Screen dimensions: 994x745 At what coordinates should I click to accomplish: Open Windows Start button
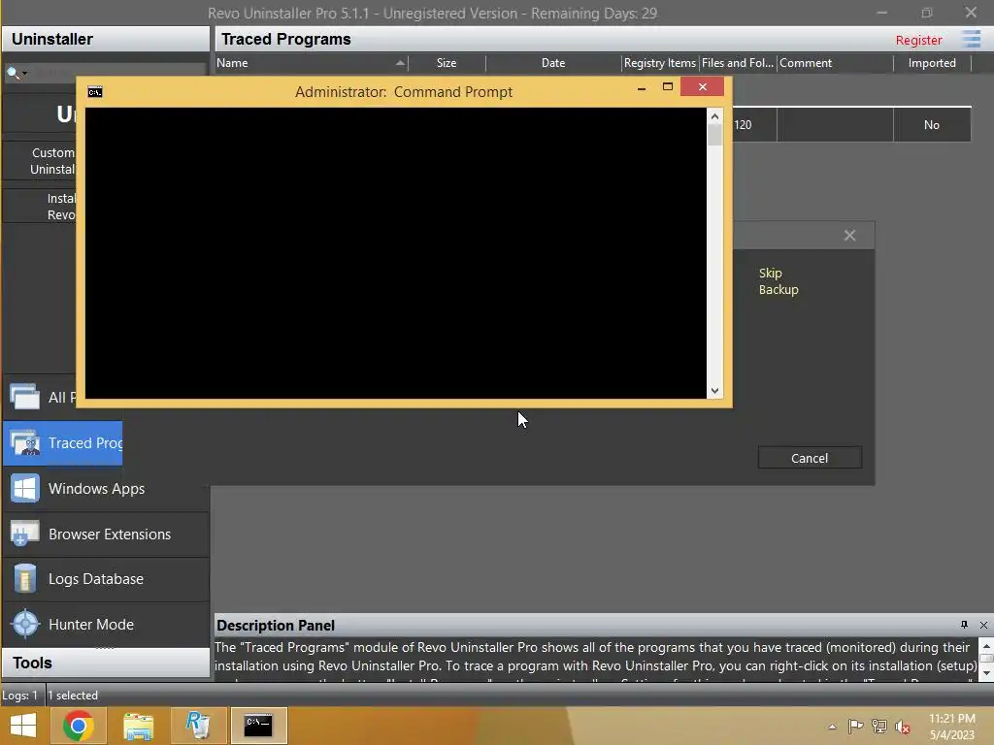[x=23, y=726]
